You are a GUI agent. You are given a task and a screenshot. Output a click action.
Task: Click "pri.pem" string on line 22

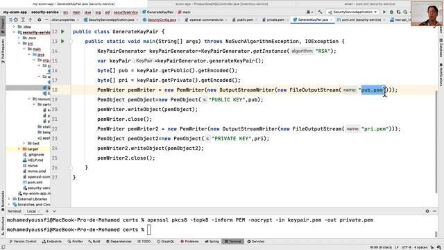pos(375,128)
